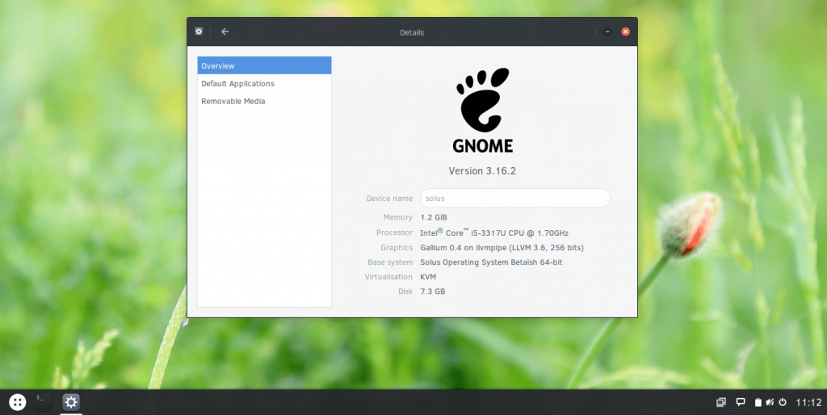The height and width of the screenshot is (415, 827).
Task: Open the applications menu in the panel
Action: click(18, 402)
